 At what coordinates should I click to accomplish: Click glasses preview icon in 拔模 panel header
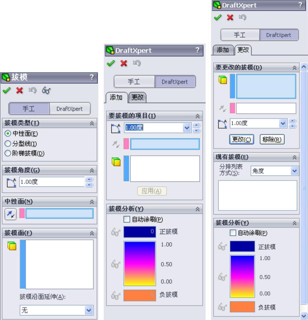tap(46, 90)
